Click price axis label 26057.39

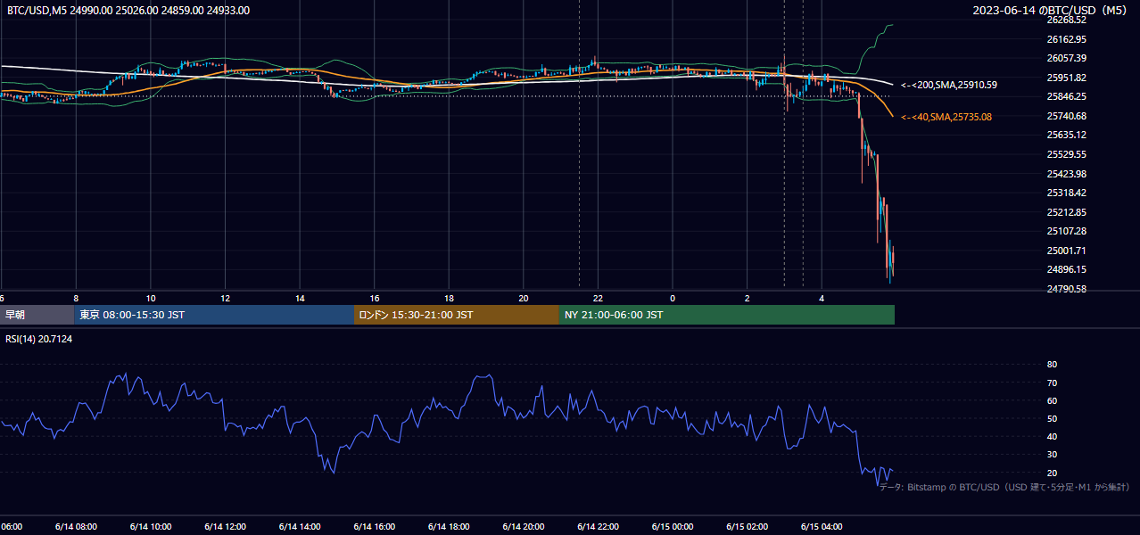(x=1066, y=58)
